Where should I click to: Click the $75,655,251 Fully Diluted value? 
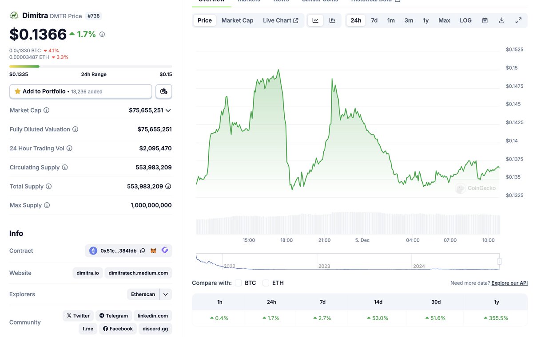point(155,129)
